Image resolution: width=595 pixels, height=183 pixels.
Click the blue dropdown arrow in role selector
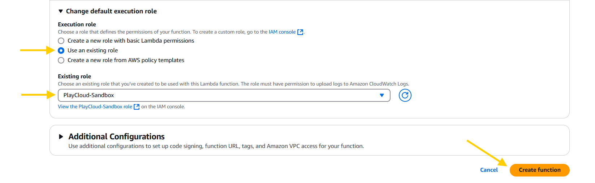(x=381, y=95)
